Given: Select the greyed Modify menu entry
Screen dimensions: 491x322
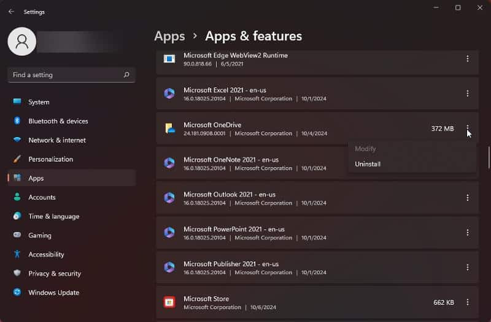Looking at the screenshot, I should [x=412, y=149].
